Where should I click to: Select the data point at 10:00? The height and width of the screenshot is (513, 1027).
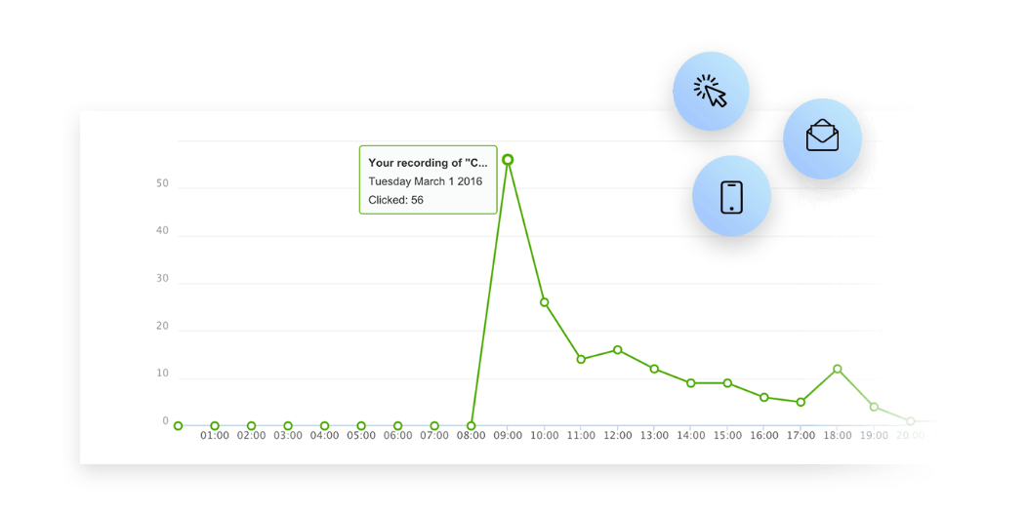(x=545, y=302)
